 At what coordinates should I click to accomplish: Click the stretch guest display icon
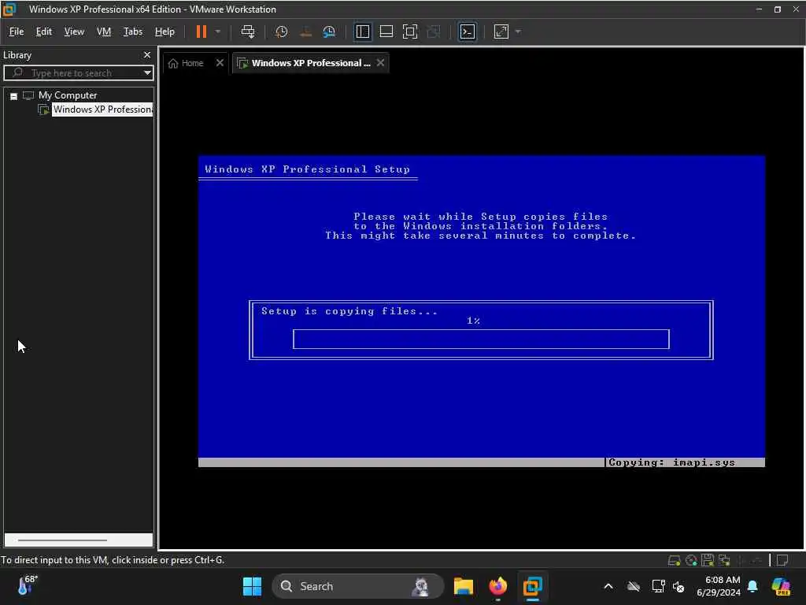coord(501,32)
